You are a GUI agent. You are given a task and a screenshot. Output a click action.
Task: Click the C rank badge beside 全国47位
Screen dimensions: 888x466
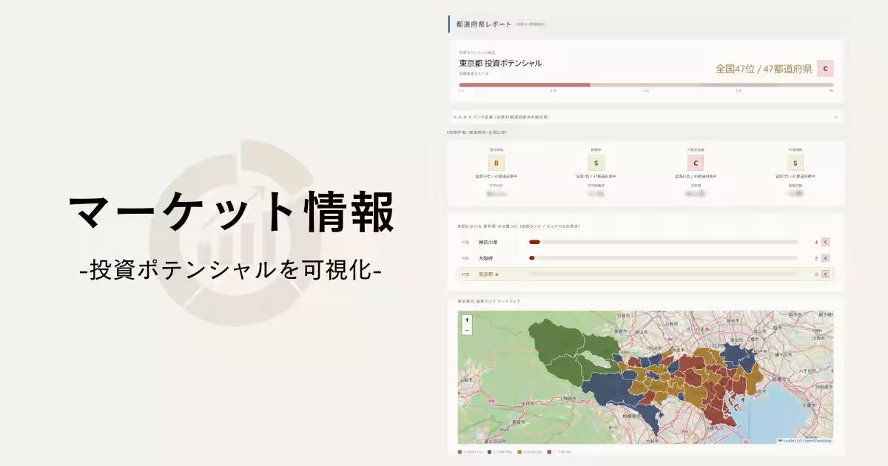(x=825, y=69)
